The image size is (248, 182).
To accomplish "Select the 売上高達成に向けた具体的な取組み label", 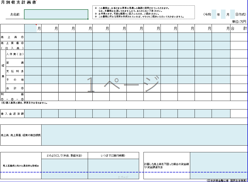I will click(x=21, y=166).
